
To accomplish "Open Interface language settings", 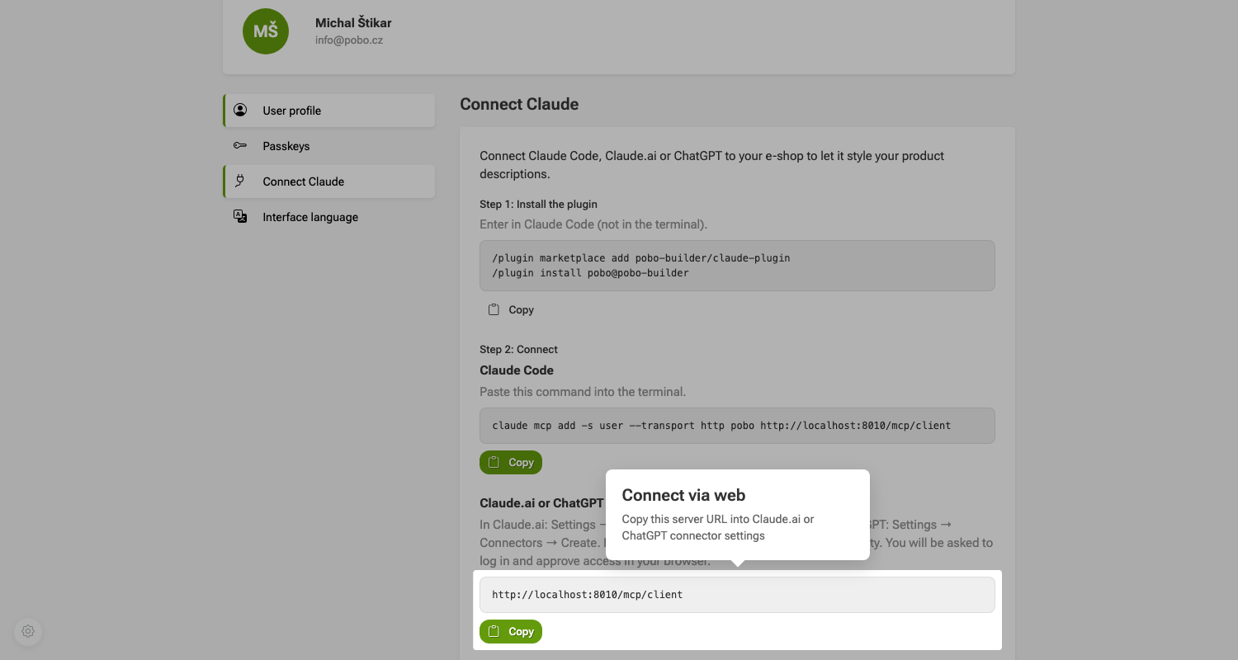I will point(329,217).
